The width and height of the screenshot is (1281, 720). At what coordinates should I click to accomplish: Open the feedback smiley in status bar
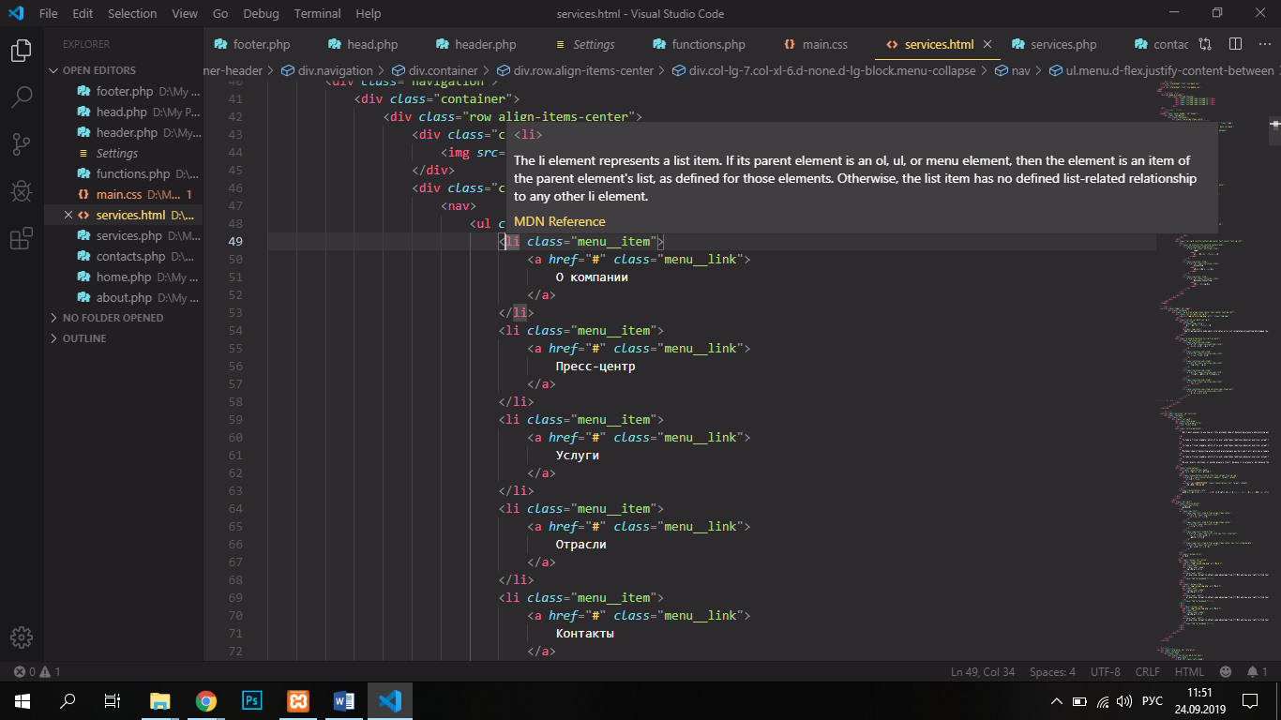[1226, 672]
